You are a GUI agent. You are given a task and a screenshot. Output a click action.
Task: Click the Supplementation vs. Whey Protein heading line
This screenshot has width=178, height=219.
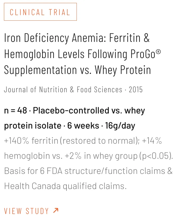pos(78,70)
